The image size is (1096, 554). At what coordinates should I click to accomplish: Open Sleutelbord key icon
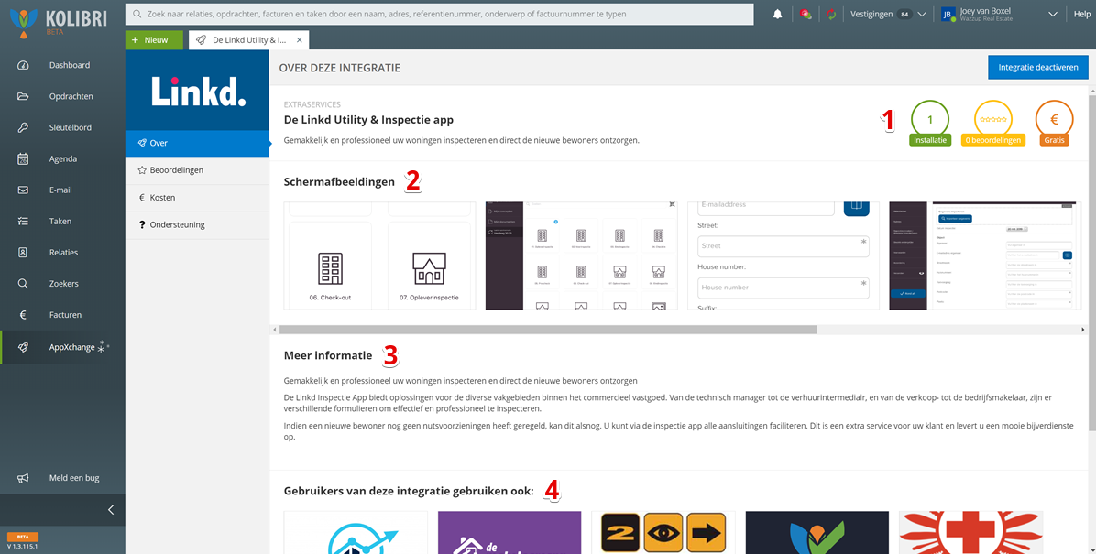(x=23, y=128)
